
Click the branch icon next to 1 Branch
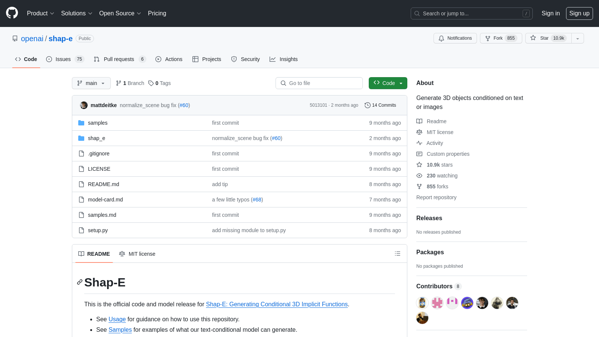119,83
